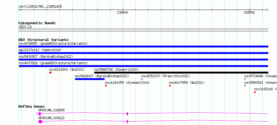Open the nsv1141055 (Alsmadi2014) label
This screenshot has height=125, width=277.
(x=127, y=83)
